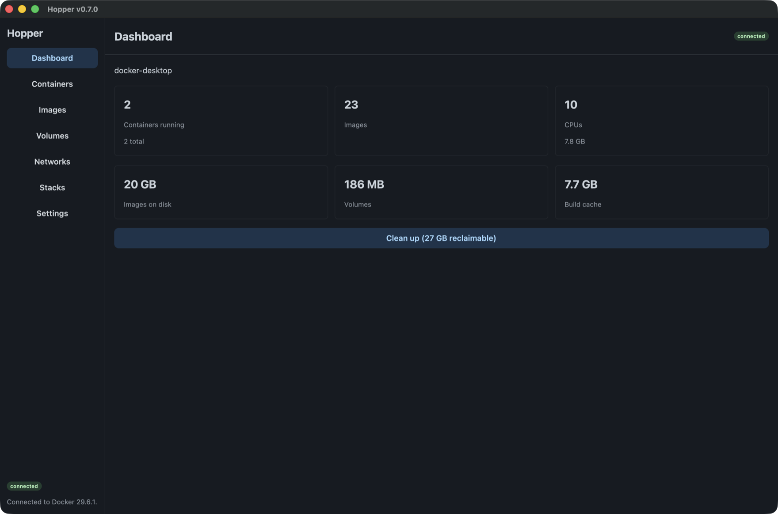Screen dimensions: 778x514
Task: Select the 10 CPUs stat card
Action: [x=662, y=121]
